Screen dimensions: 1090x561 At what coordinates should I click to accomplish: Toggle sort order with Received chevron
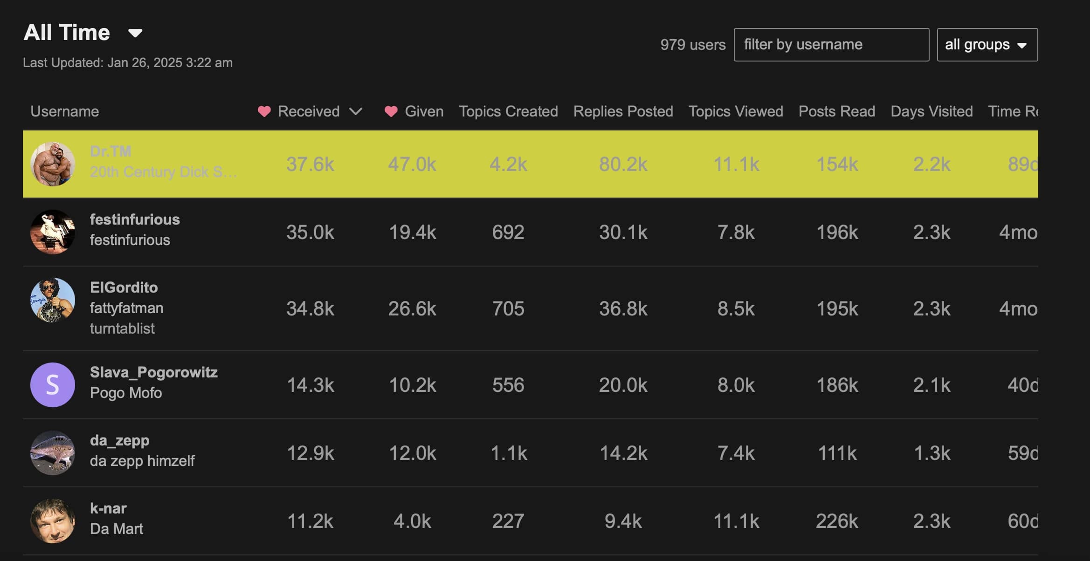[356, 111]
